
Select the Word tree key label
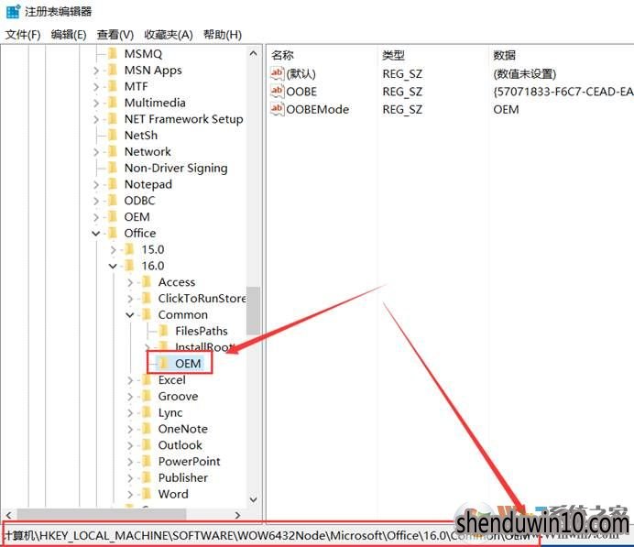tap(173, 494)
